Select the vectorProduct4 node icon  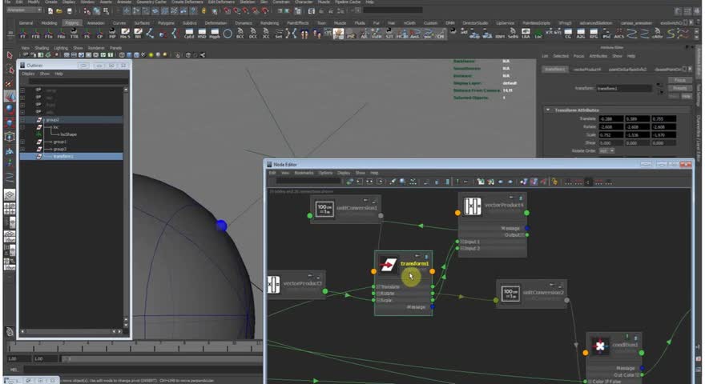[x=472, y=206]
